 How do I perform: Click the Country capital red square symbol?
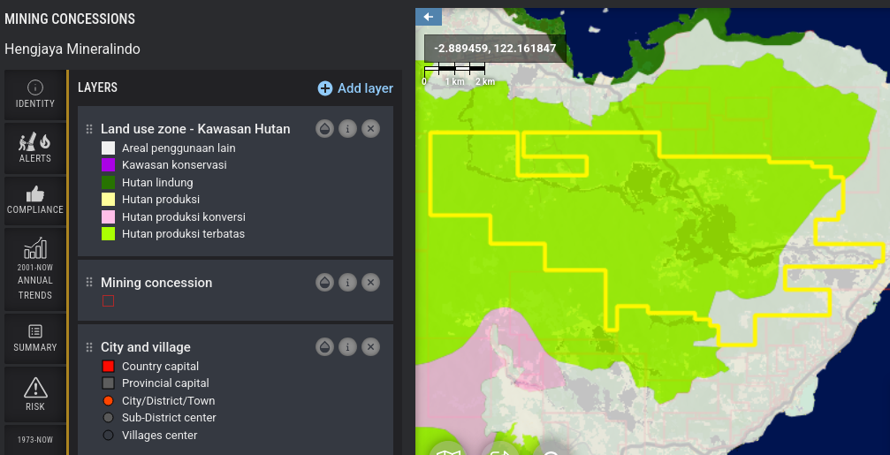coord(109,367)
